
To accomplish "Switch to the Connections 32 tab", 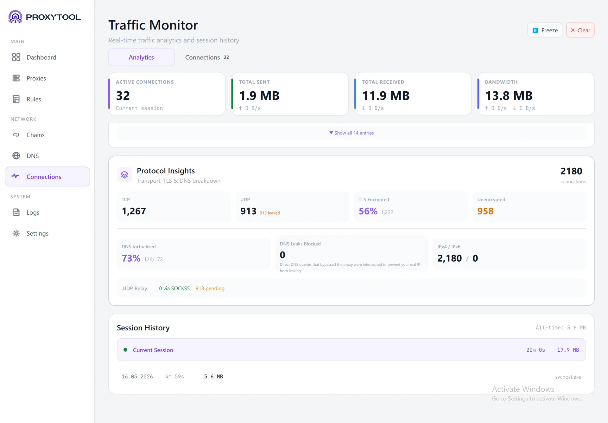I will pyautogui.click(x=207, y=57).
